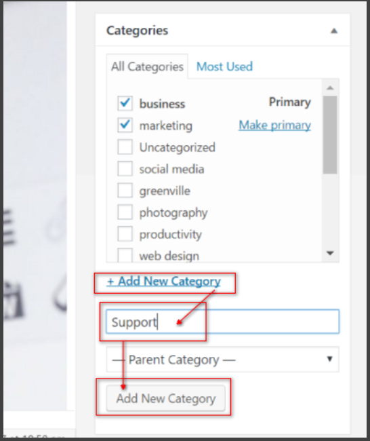The height and width of the screenshot is (441, 370).
Task: Check the productivity category
Action: pos(125,234)
